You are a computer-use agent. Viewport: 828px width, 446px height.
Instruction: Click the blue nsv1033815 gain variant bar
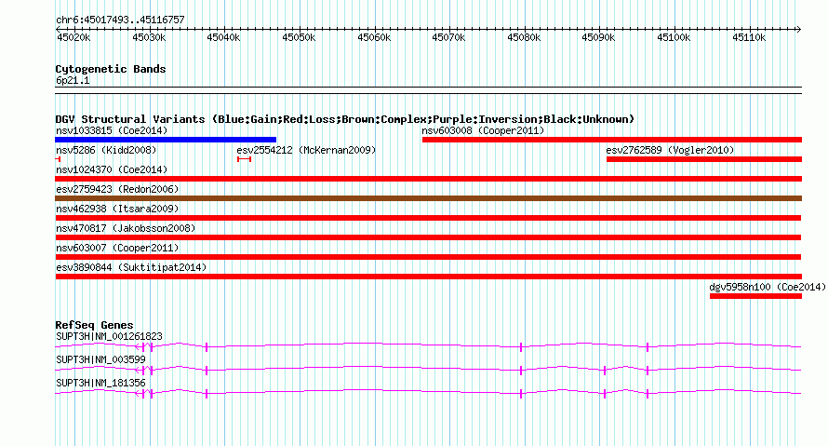(166, 140)
